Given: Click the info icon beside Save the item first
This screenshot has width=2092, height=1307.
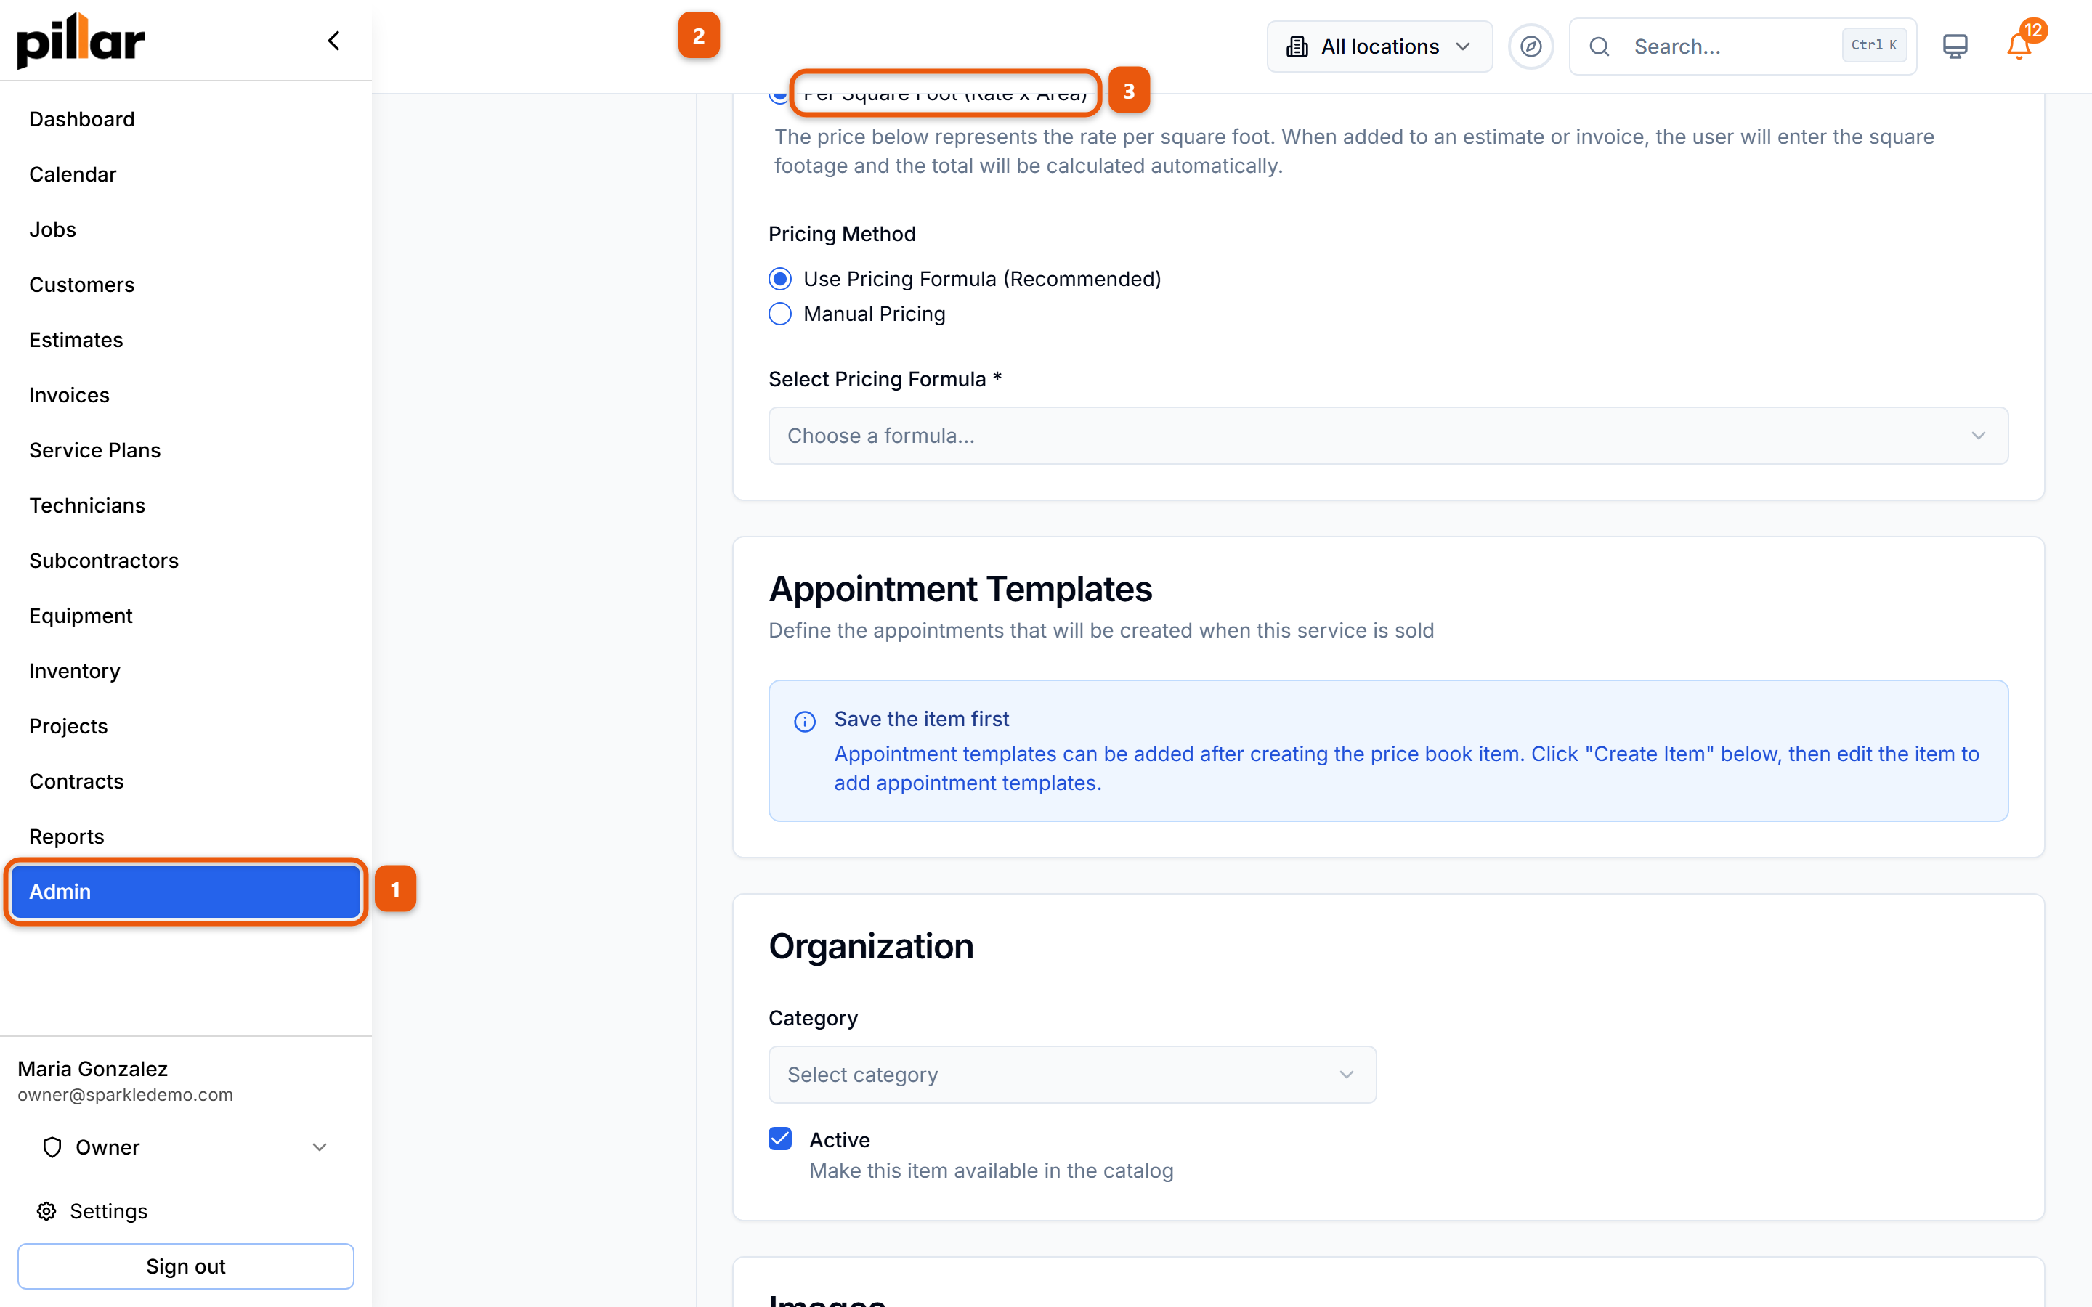Looking at the screenshot, I should click(x=804, y=721).
